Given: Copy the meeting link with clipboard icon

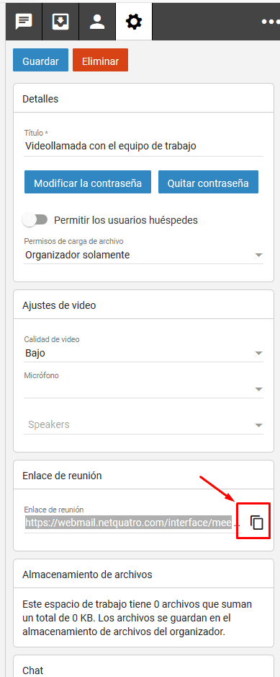Looking at the screenshot, I should click(x=257, y=523).
